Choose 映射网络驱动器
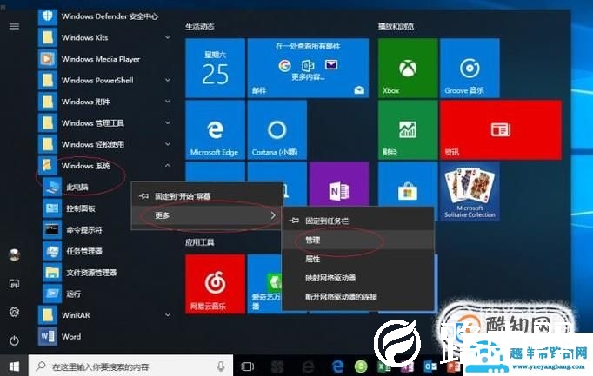This screenshot has height=376, width=593. pos(358,278)
